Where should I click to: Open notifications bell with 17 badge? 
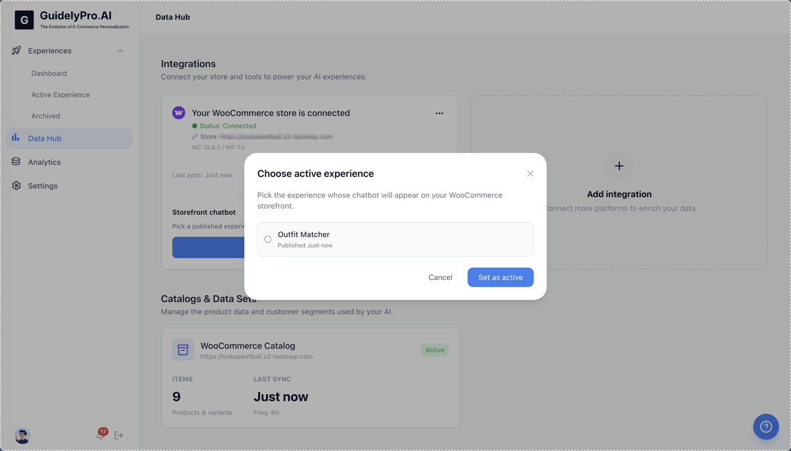click(101, 434)
